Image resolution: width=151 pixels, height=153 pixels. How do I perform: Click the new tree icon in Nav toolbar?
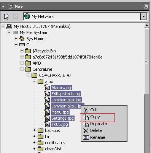(x=6, y=16)
